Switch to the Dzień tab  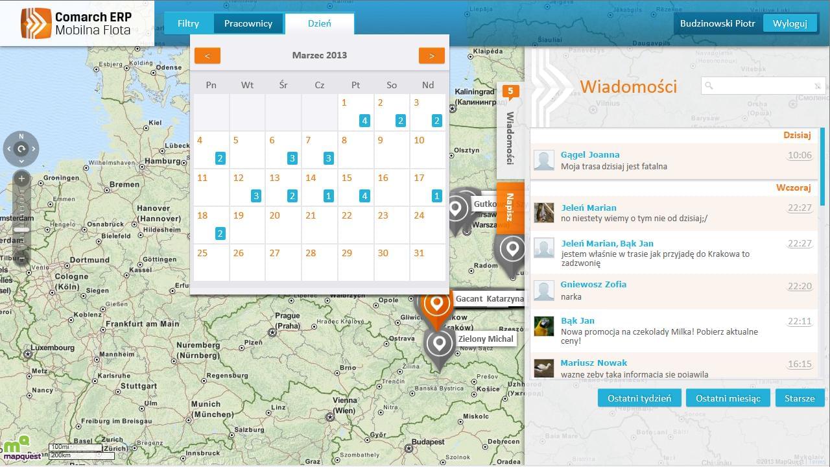319,23
